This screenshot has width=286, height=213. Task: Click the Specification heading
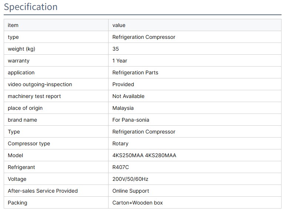(31, 7)
